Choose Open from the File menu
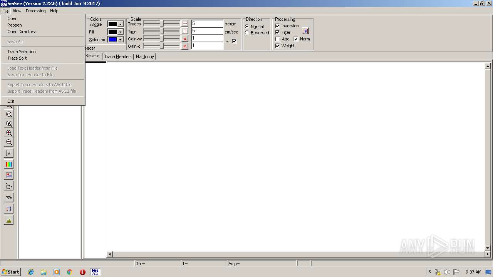The width and height of the screenshot is (493, 277). click(43, 18)
